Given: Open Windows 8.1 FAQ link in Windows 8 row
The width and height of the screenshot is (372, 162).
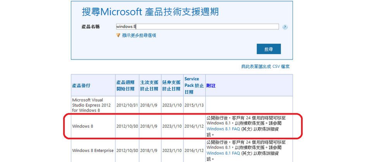Looking at the screenshot, I should tap(223, 129).
